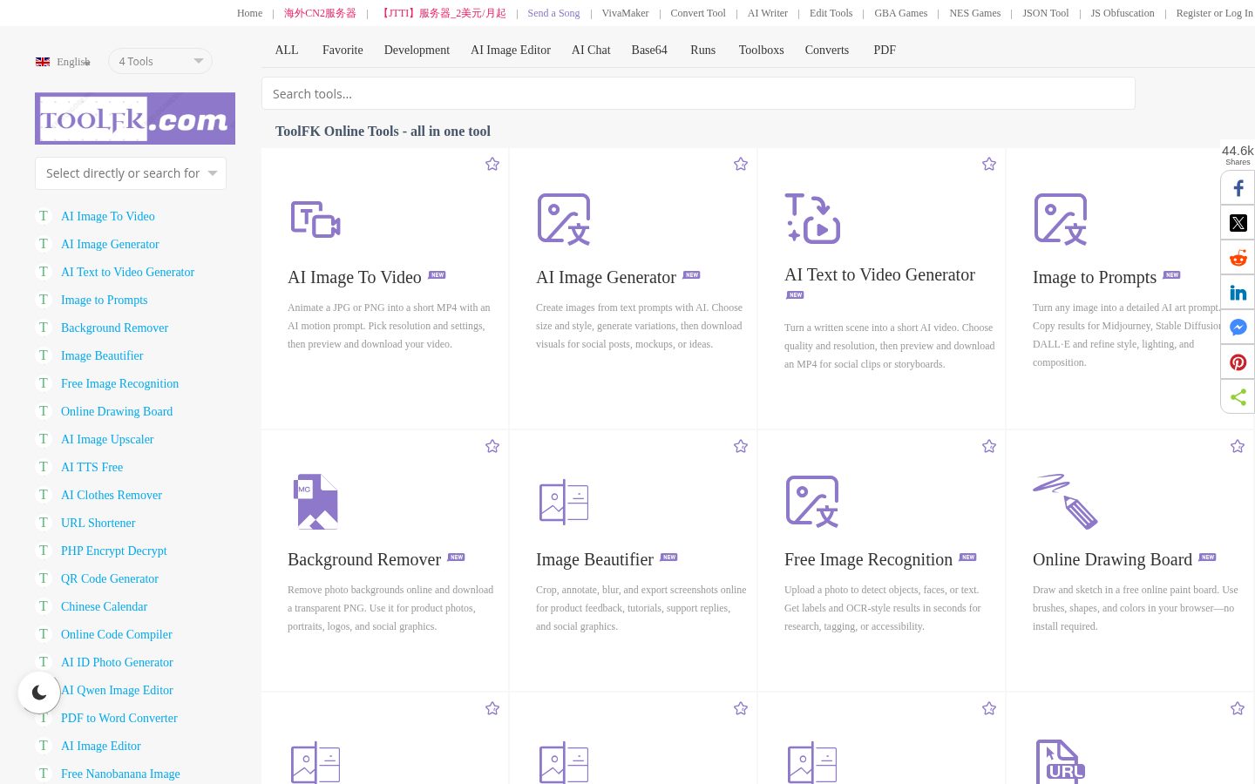Open Online Code Compiler in sidebar

pyautogui.click(x=117, y=634)
